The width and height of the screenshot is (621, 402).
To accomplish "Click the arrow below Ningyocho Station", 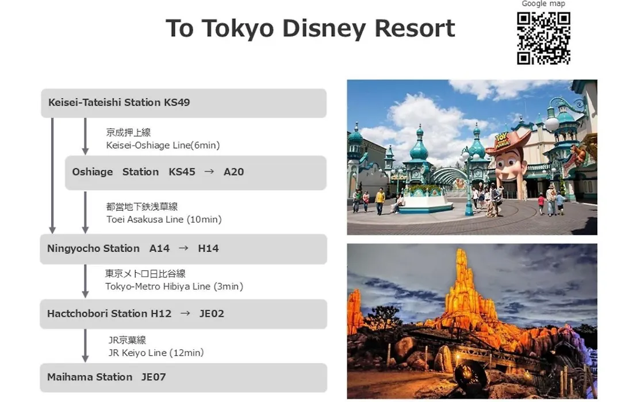I will (85, 281).
